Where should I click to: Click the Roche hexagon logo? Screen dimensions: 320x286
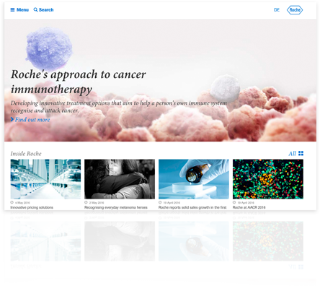(295, 10)
